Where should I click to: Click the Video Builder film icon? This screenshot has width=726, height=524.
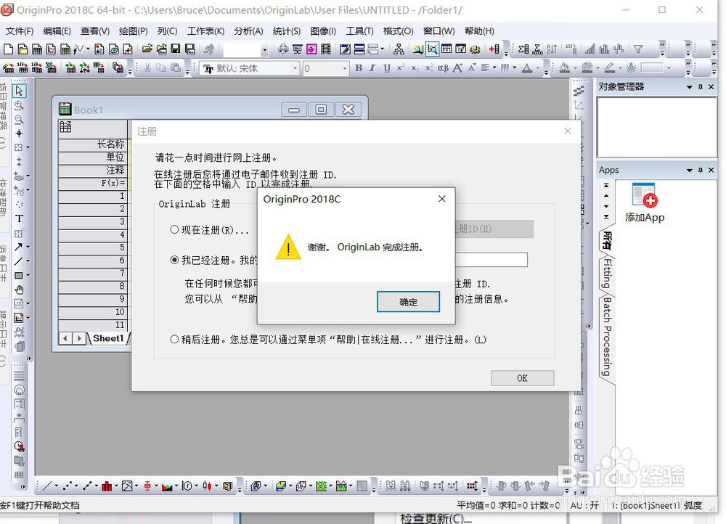pos(326,49)
